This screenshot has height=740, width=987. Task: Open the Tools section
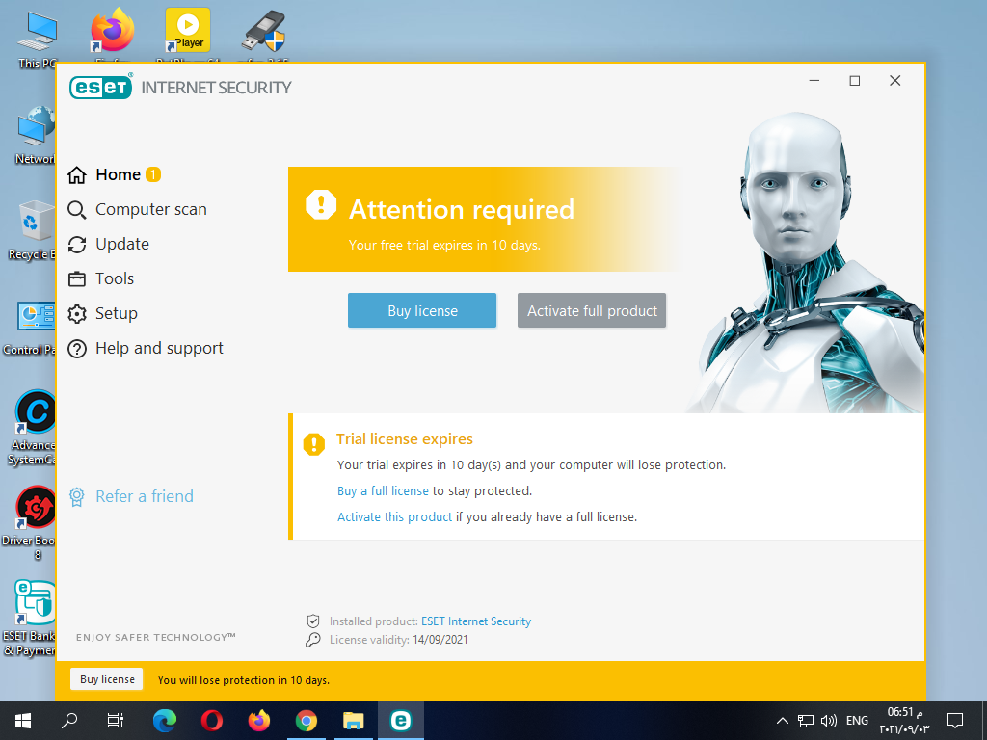(100, 278)
